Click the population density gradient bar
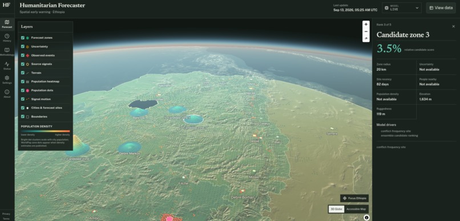 [x=46, y=131]
